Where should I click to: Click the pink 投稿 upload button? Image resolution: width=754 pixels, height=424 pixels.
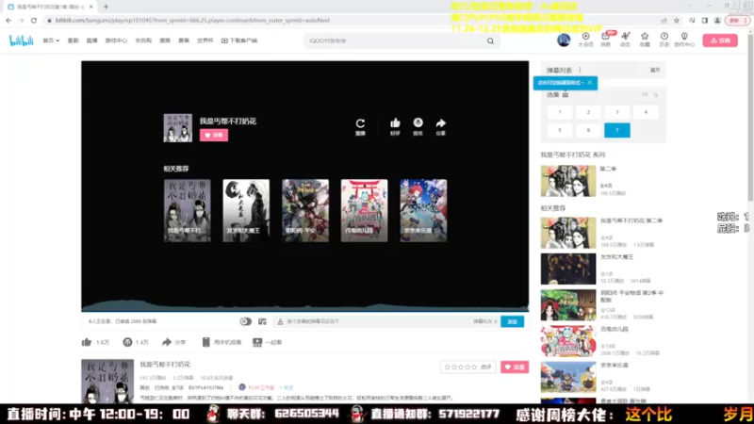(x=720, y=41)
